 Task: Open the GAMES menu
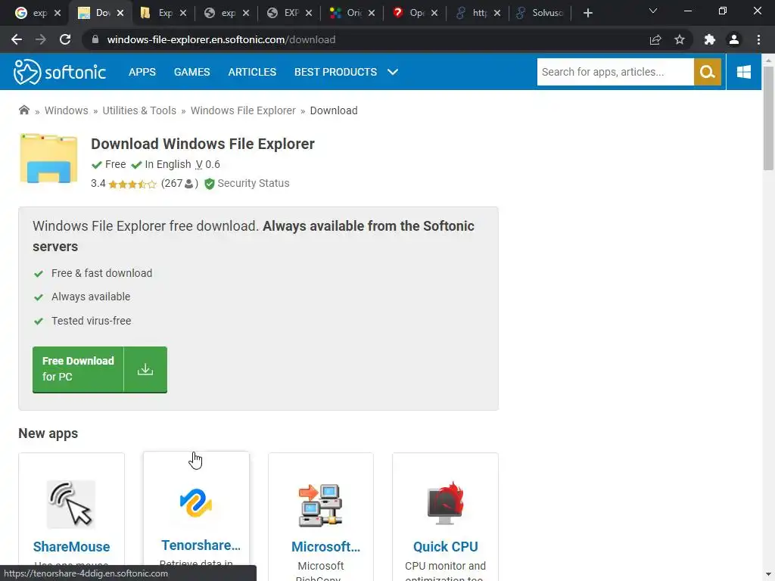point(191,72)
